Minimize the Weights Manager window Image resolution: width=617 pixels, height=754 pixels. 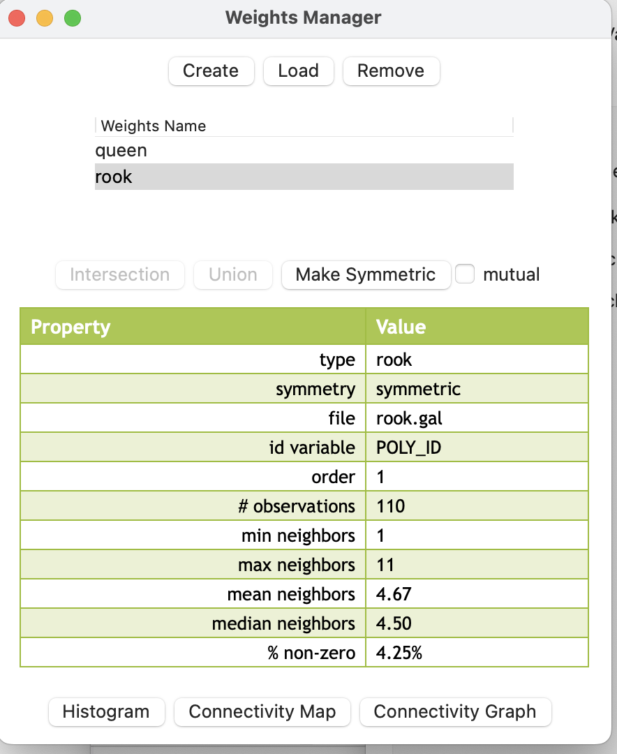(45, 19)
